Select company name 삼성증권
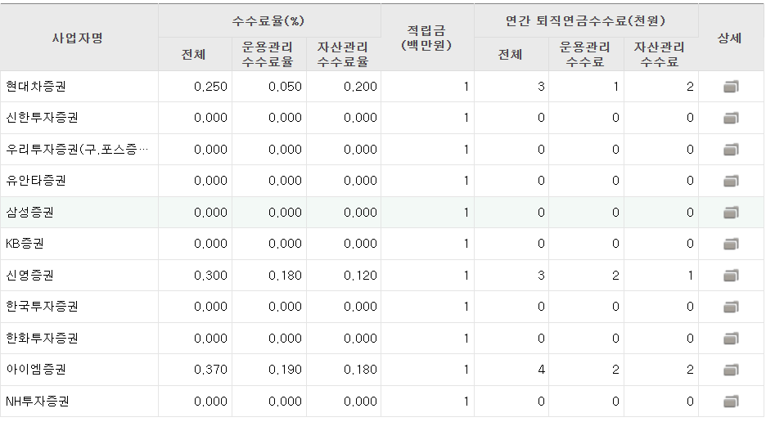The width and height of the screenshot is (766, 422). click(x=29, y=213)
